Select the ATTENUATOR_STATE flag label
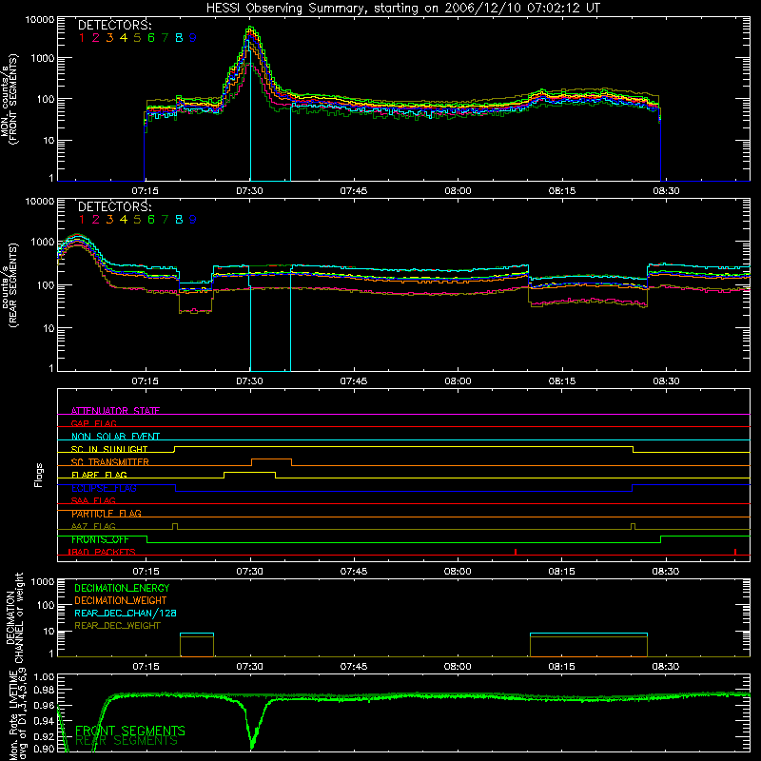This screenshot has height=761, width=761. 115,411
